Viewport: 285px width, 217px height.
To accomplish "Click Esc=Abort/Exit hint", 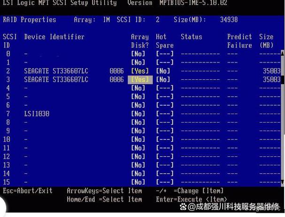I will (x=28, y=191).
